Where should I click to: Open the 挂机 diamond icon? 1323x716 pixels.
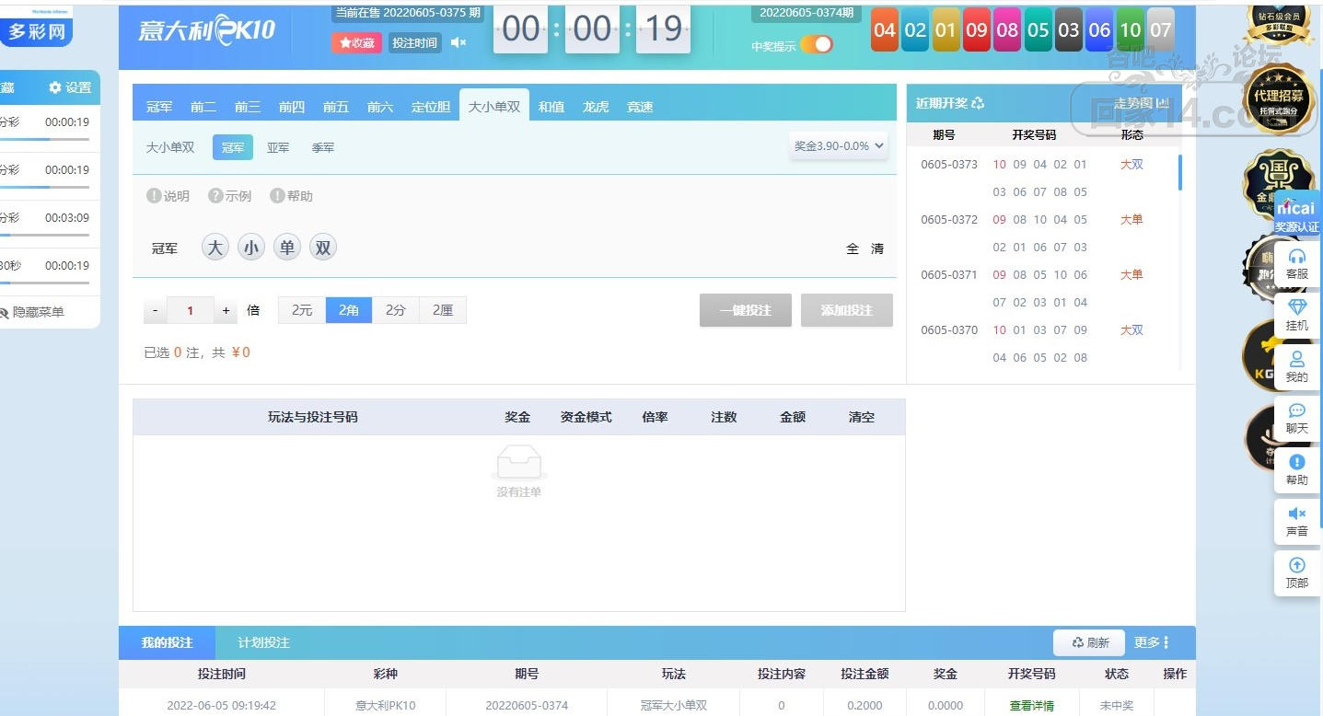pyautogui.click(x=1297, y=307)
